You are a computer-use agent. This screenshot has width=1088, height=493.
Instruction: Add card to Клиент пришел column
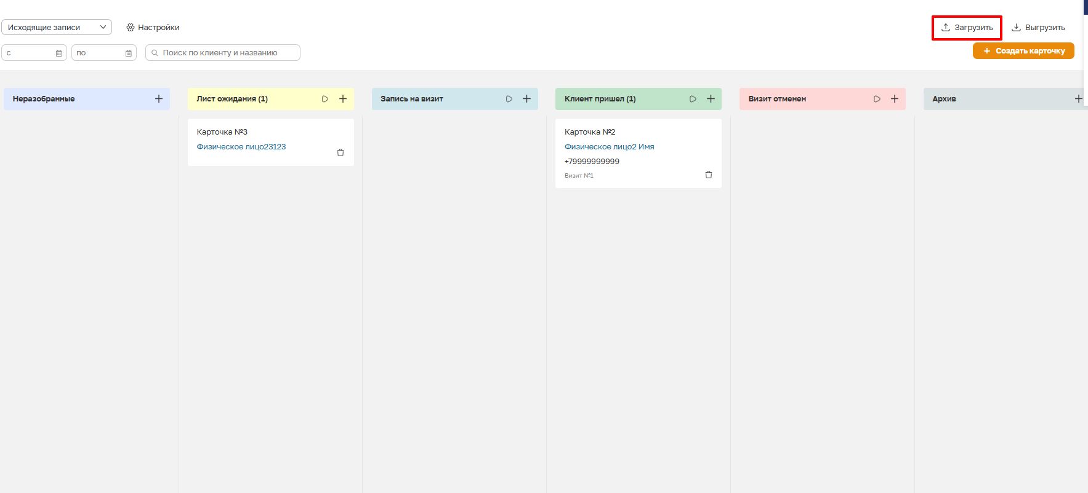[x=711, y=99]
